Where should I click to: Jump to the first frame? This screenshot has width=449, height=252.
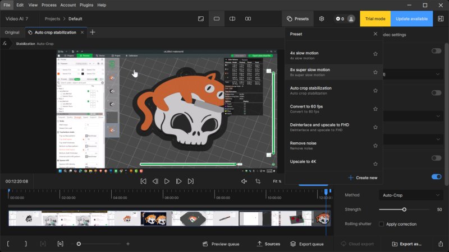(143, 181)
